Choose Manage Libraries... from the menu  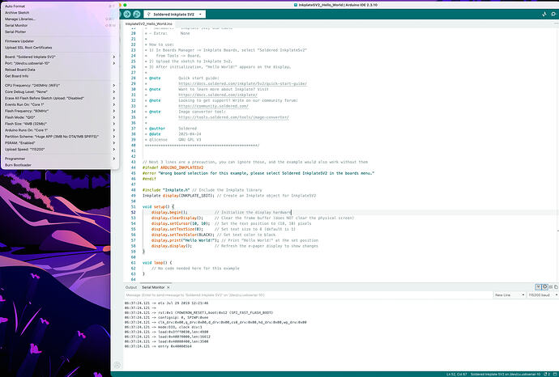pos(60,19)
